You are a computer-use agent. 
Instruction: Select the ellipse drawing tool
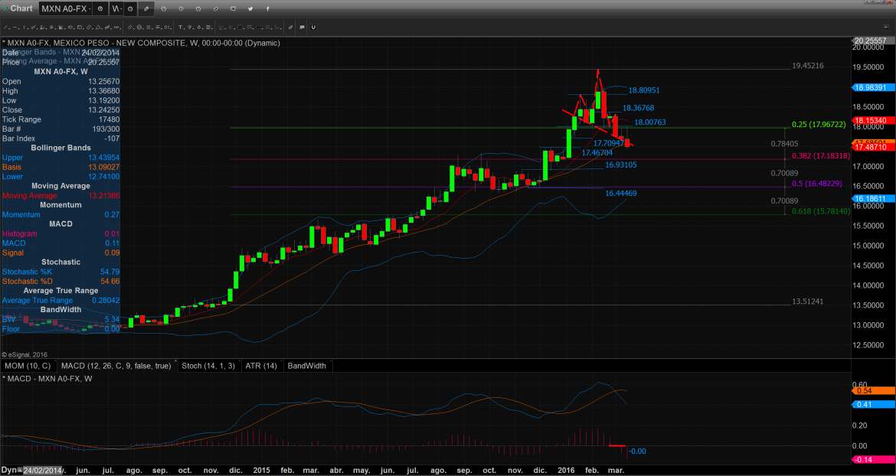[70, 27]
